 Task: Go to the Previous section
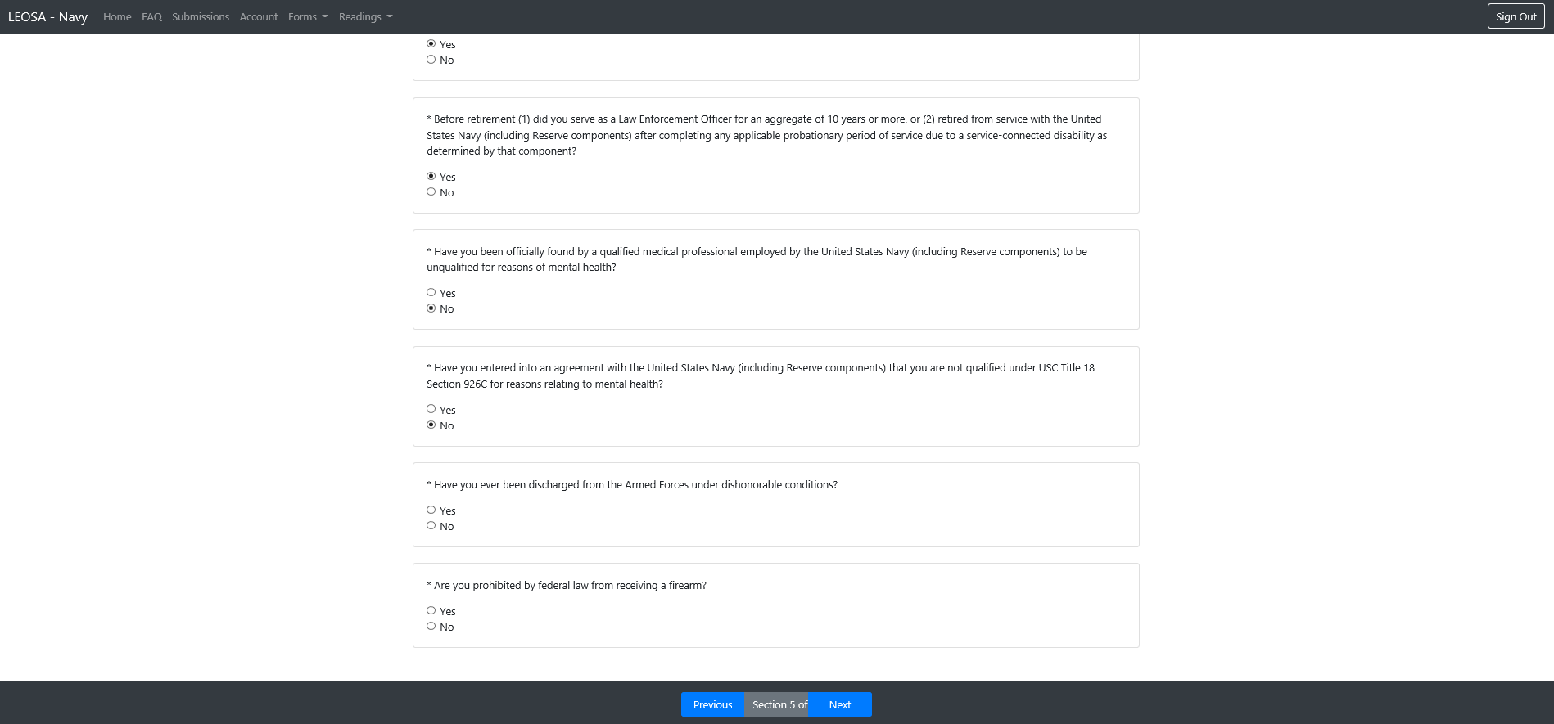pyautogui.click(x=712, y=704)
